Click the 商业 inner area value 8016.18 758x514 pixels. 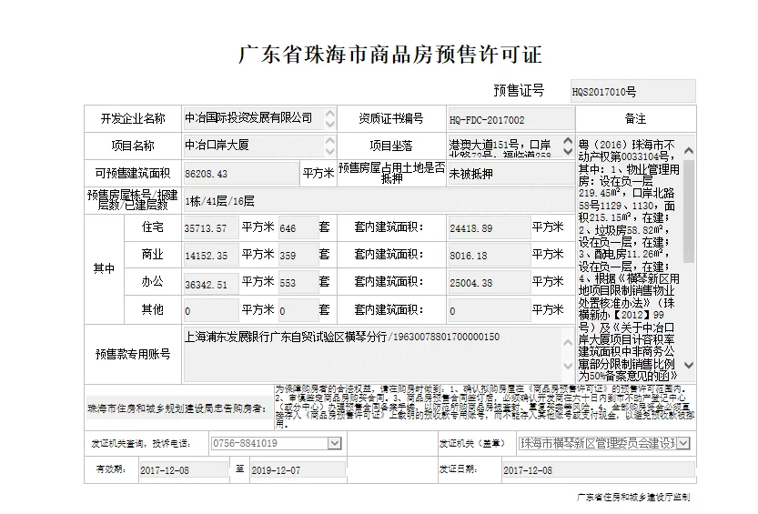click(x=490, y=255)
